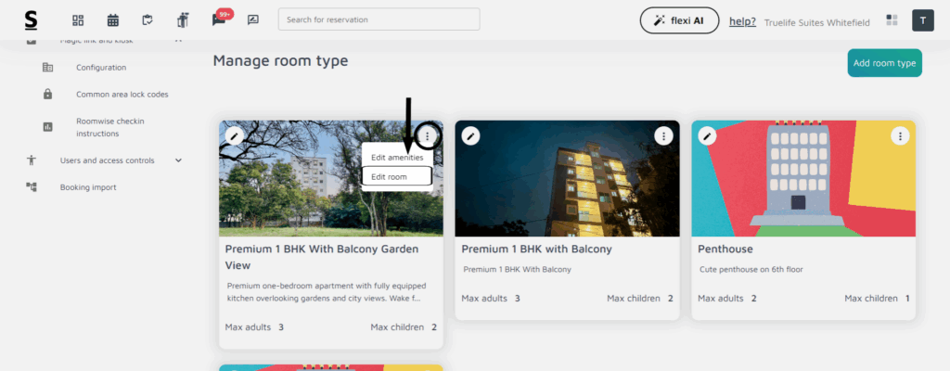This screenshot has height=371, width=950.
Task: Click the clipboard checklist icon in top bar
Action: click(148, 20)
